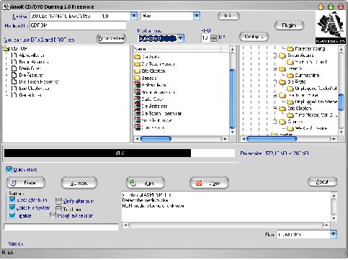
Task: Select Eric Clapton.rar in the compilation tree
Action: 35,89
